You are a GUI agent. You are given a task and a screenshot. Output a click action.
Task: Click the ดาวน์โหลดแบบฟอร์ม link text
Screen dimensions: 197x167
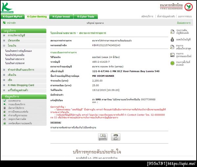tap(18, 112)
